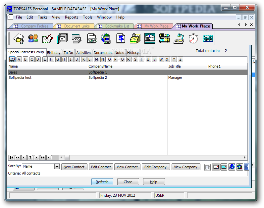The height and width of the screenshot is (208, 264).
Task: Click the desk lamp toolbar icon
Action: (179, 38)
